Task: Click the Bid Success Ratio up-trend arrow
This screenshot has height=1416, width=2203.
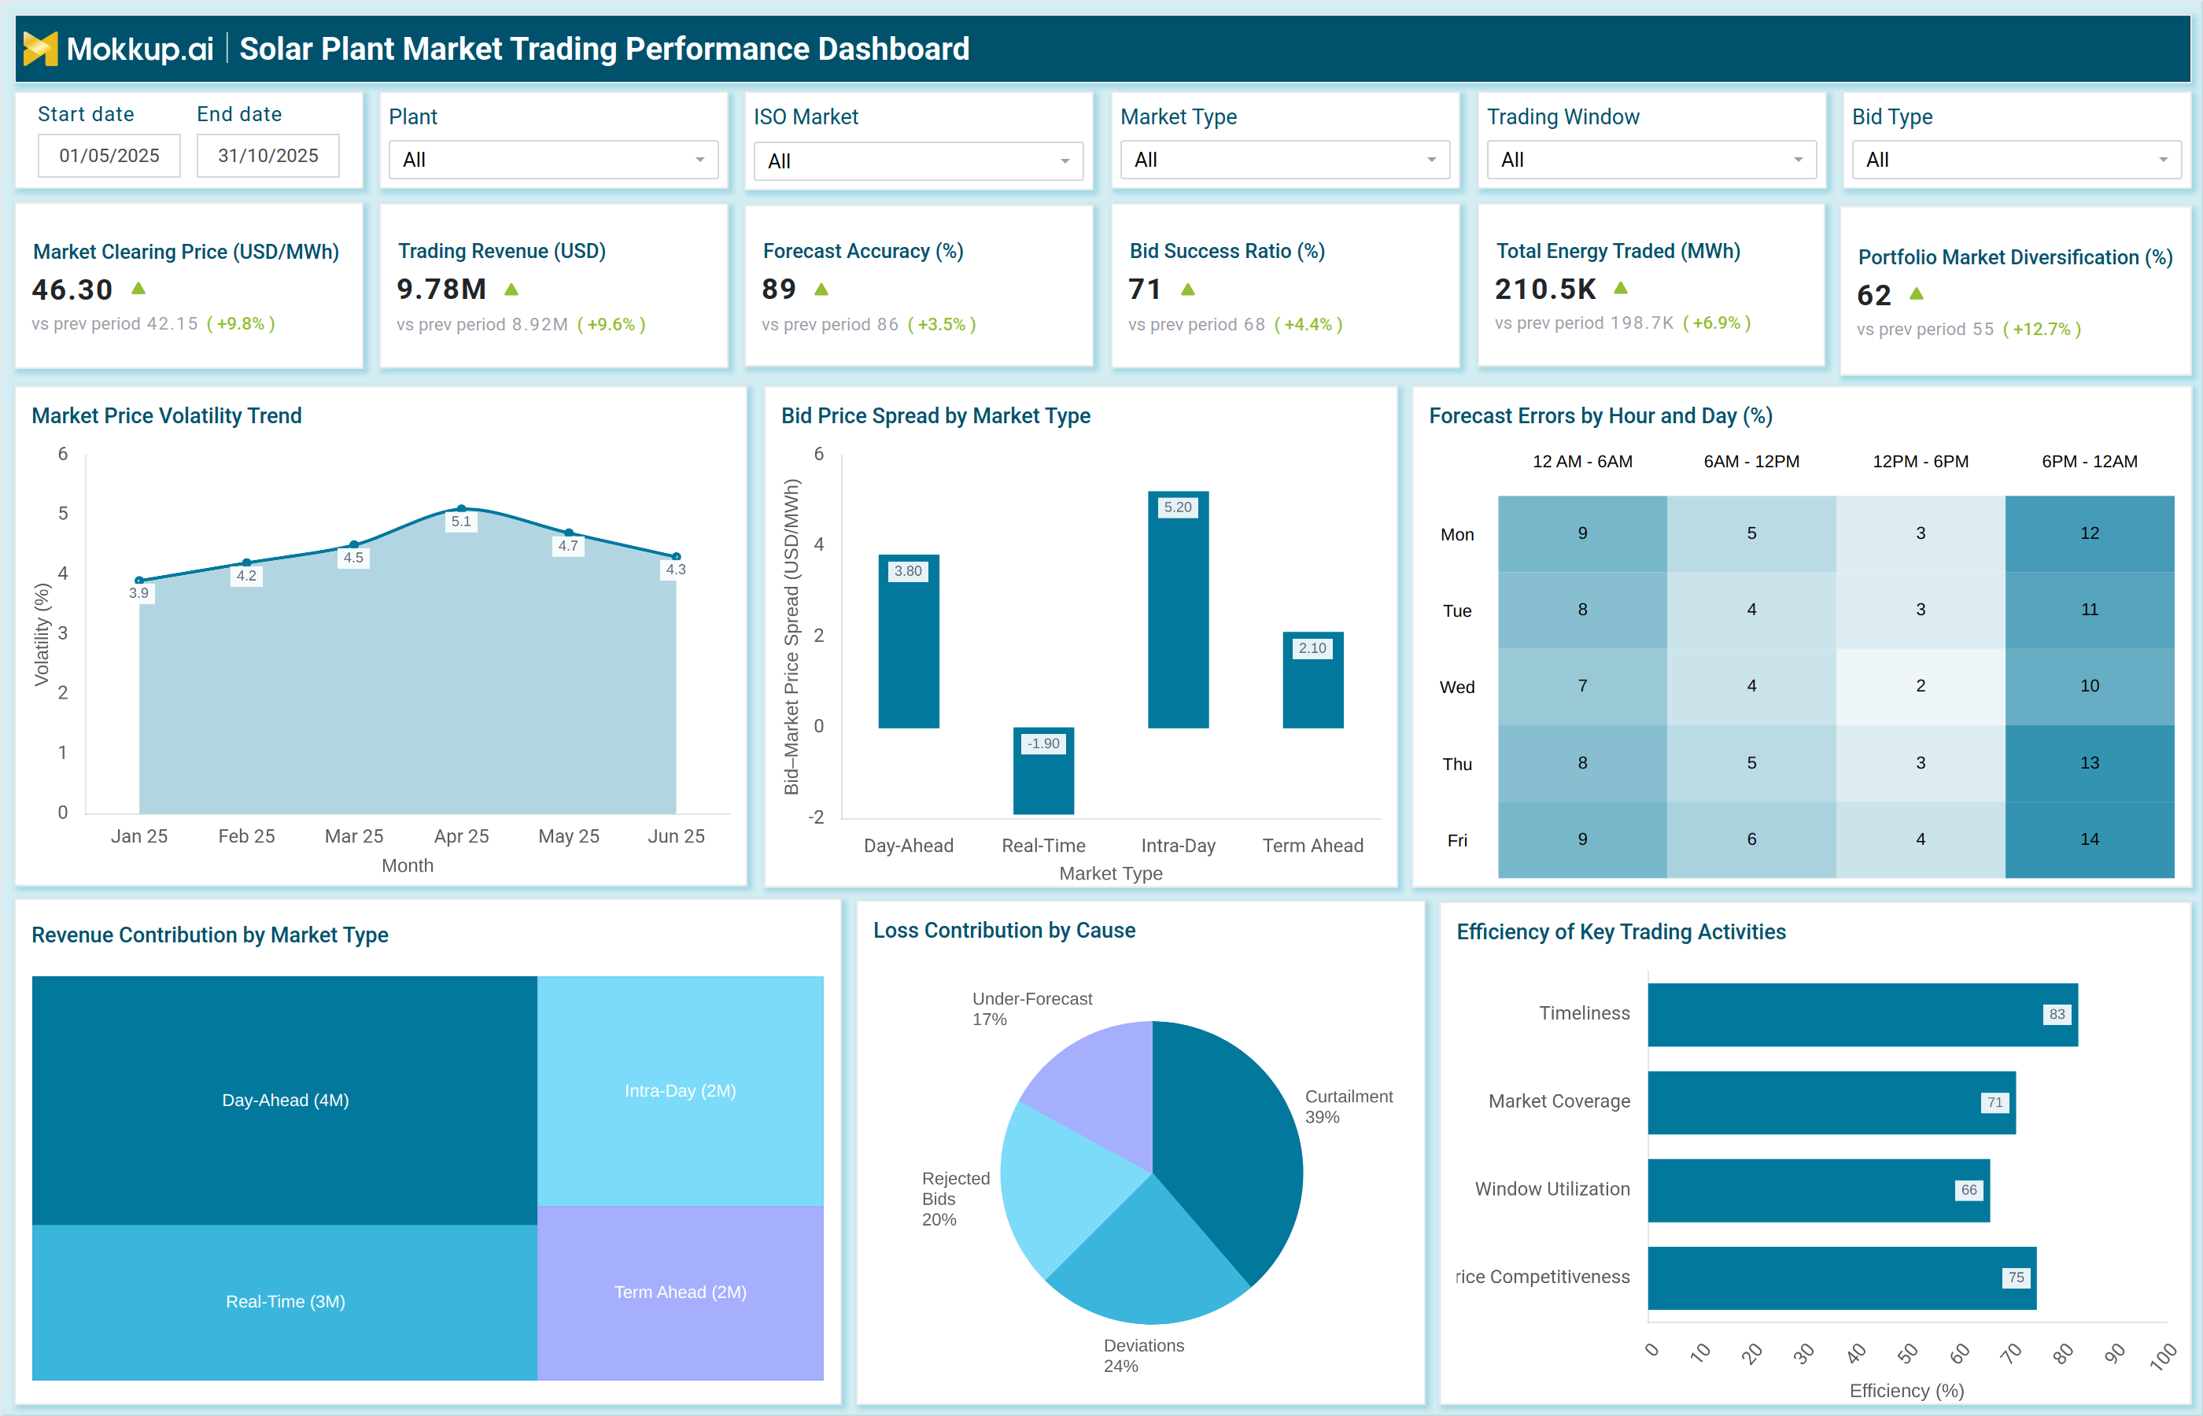Action: (1188, 289)
